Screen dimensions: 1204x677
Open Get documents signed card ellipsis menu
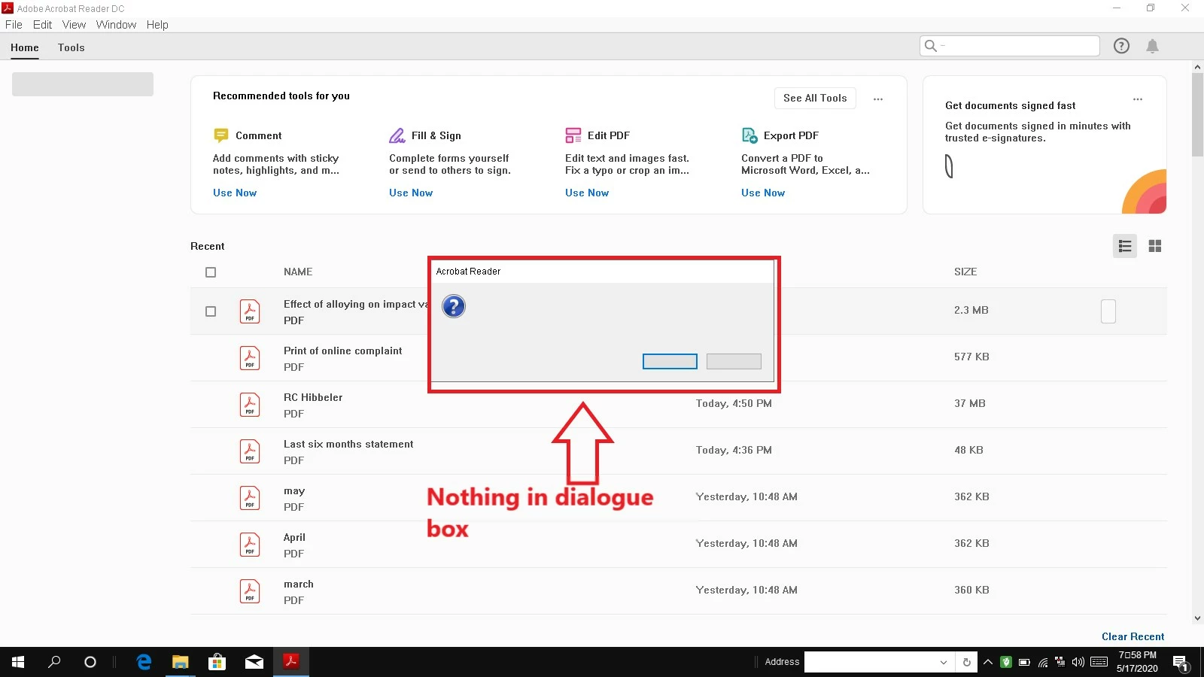point(1138,99)
